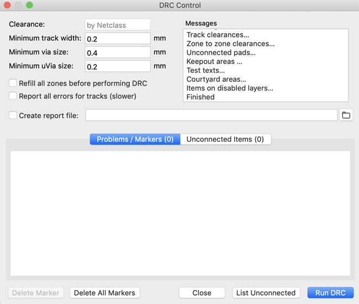Screen dimensions: 359x304
Task: Click the Clearance by Netclass field
Action: [118, 25]
